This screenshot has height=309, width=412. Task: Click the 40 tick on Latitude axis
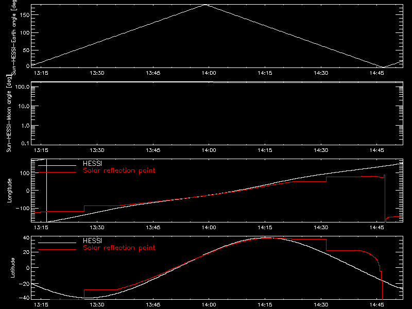coord(26,238)
